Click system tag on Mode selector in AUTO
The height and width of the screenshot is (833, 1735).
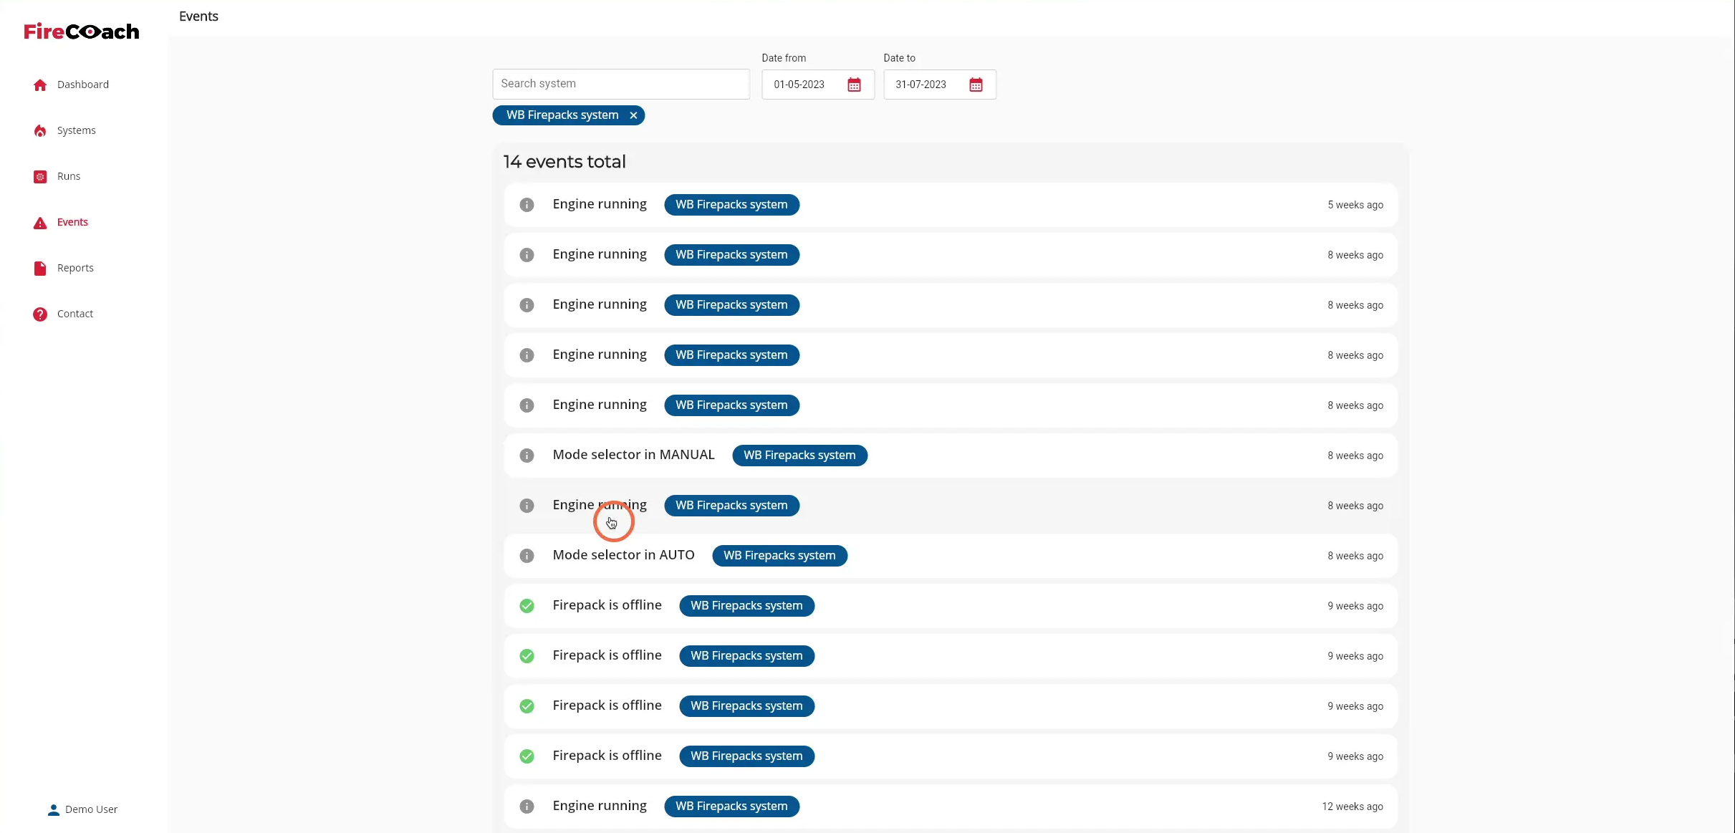[x=779, y=556]
